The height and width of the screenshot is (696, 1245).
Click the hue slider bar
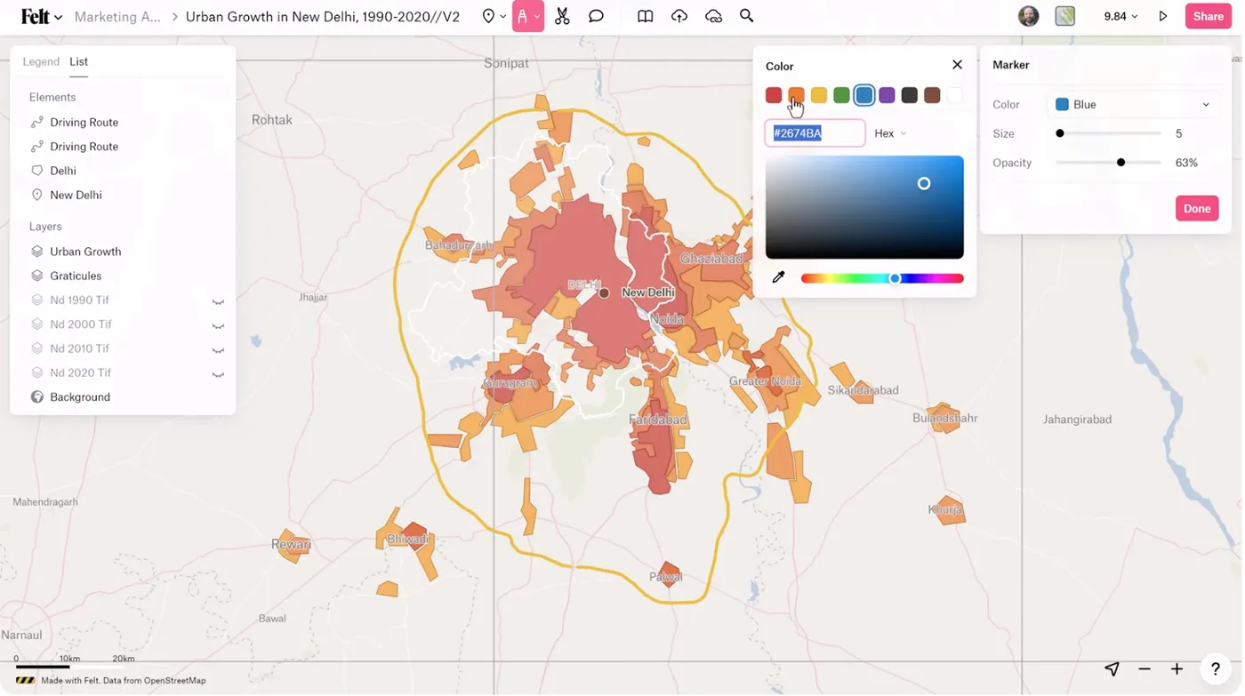(x=882, y=278)
